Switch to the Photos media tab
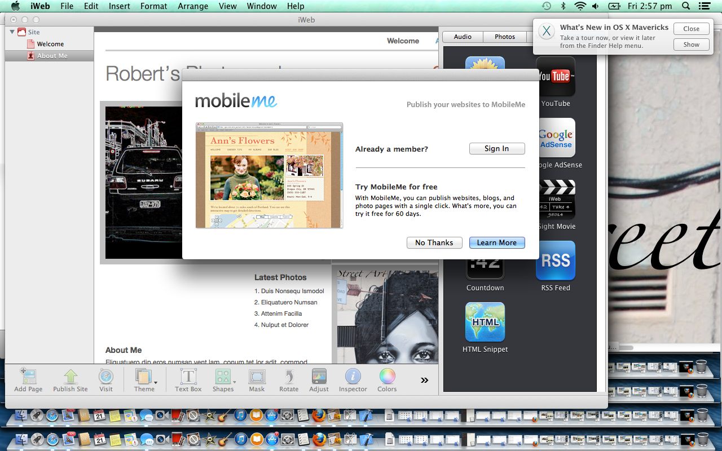This screenshot has height=451, width=722. [505, 37]
